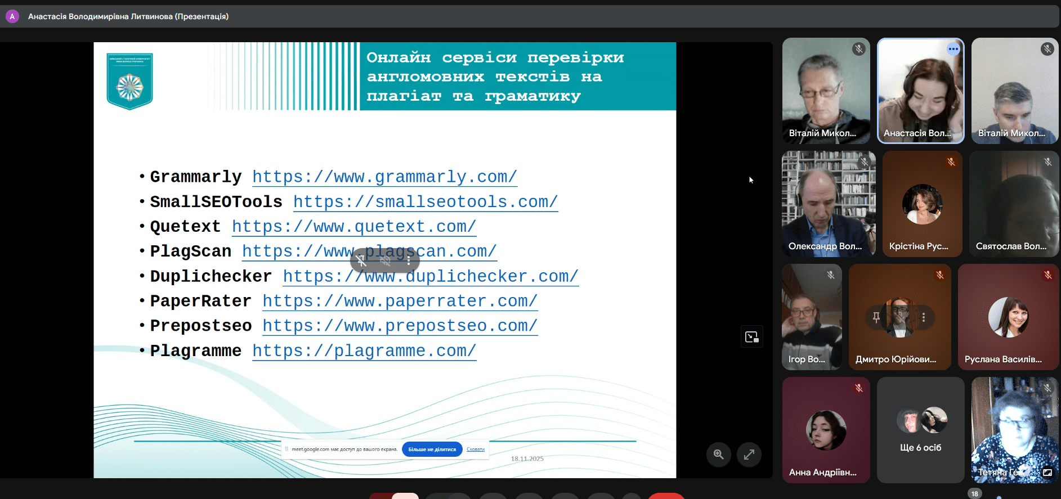The image size is (1061, 499).
Task: Open the 'Ще 6 осіб' tile
Action: (x=920, y=430)
